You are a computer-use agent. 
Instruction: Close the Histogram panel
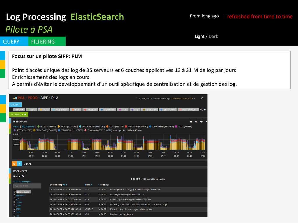(x=206, y=122)
